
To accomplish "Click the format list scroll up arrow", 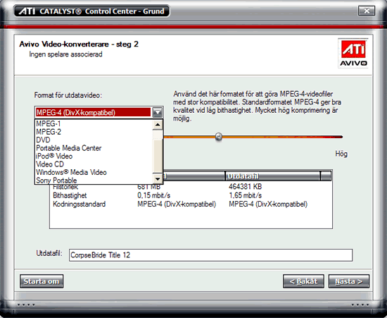I will 158,125.
